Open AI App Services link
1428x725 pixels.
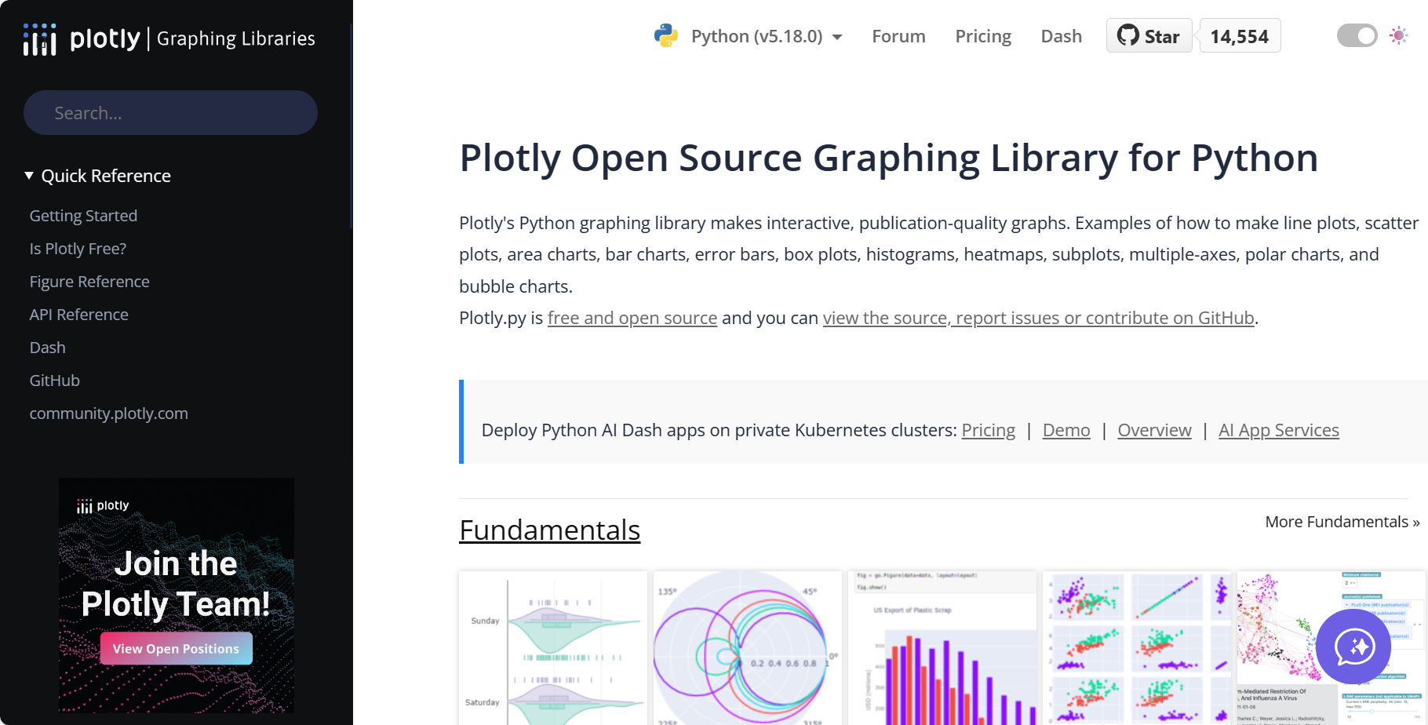pos(1279,430)
